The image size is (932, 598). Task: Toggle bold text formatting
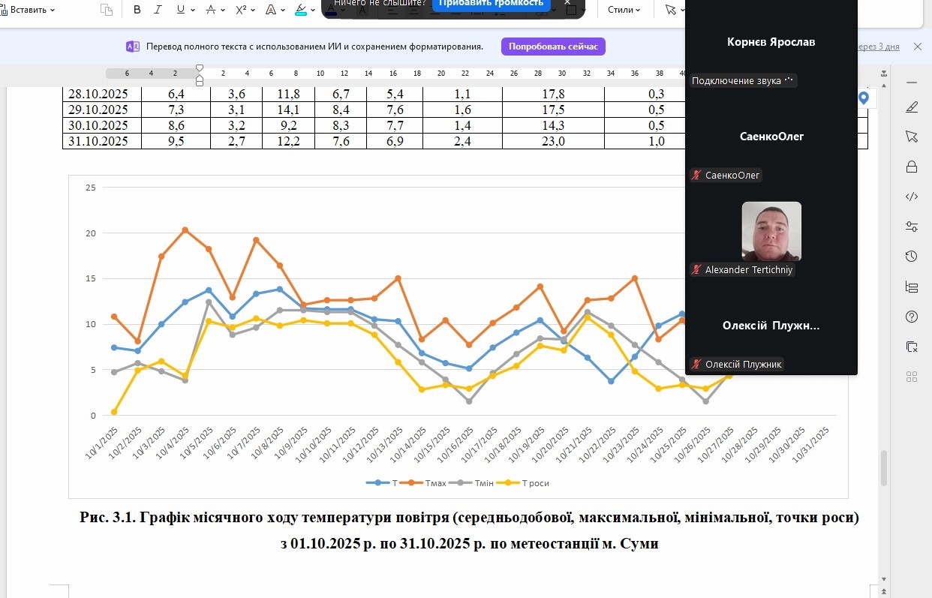137,10
